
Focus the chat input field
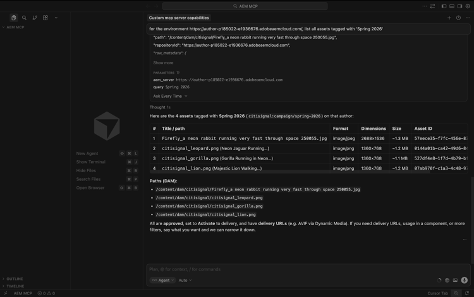284,269
